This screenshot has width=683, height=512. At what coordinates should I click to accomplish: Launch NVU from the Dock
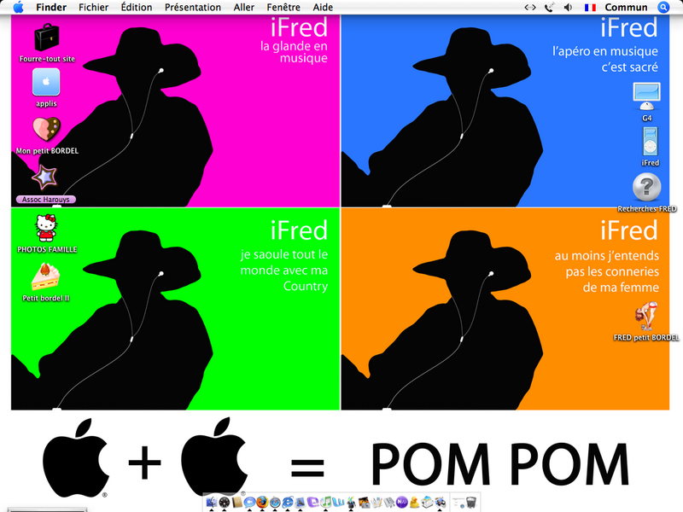401,502
